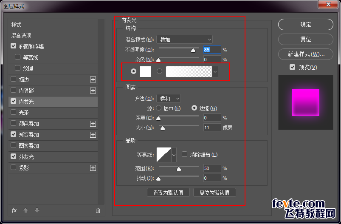Add another 渐变叠加 effect via plus icon
Viewport: 341px width, 224px height.
(93, 135)
